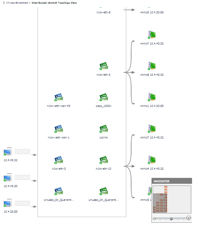
Task: Select the n1kv-eth-3 port group icon
Action: coord(104,66)
